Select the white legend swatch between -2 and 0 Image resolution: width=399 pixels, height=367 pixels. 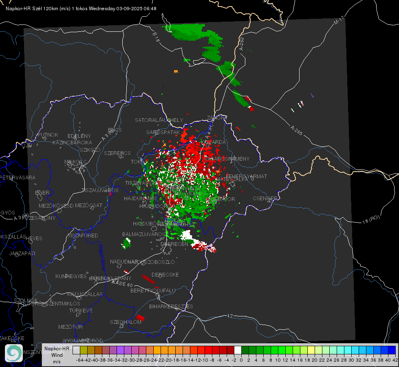point(238,350)
